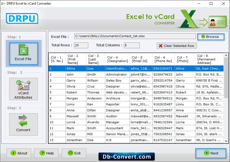The image size is (230, 162).
Task: Click the Senior Mana... designation cell
Action: click(117, 134)
